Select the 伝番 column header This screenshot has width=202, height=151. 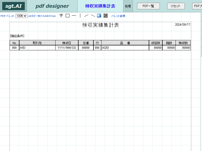click(86, 43)
